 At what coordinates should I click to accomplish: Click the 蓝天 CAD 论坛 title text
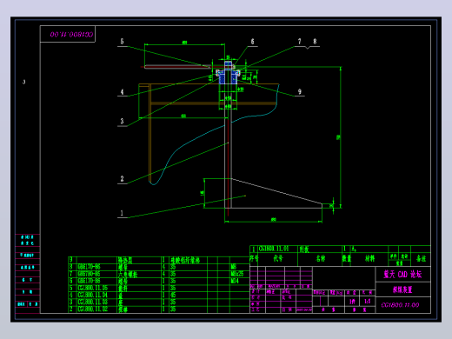402,274
